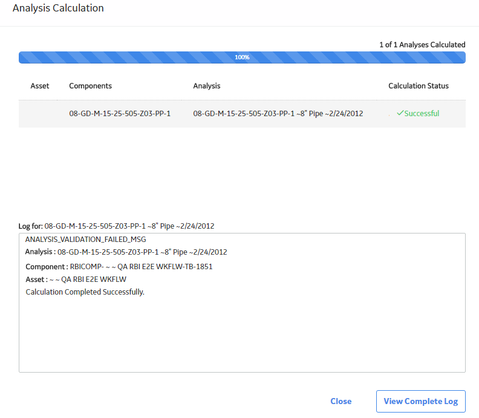Click the 100% progress bar

(242, 57)
